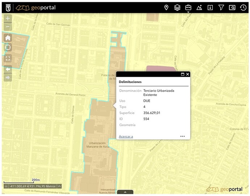This screenshot has height=196, width=250.
Task: Open the search query tool
Action: pyautogui.click(x=232, y=8)
